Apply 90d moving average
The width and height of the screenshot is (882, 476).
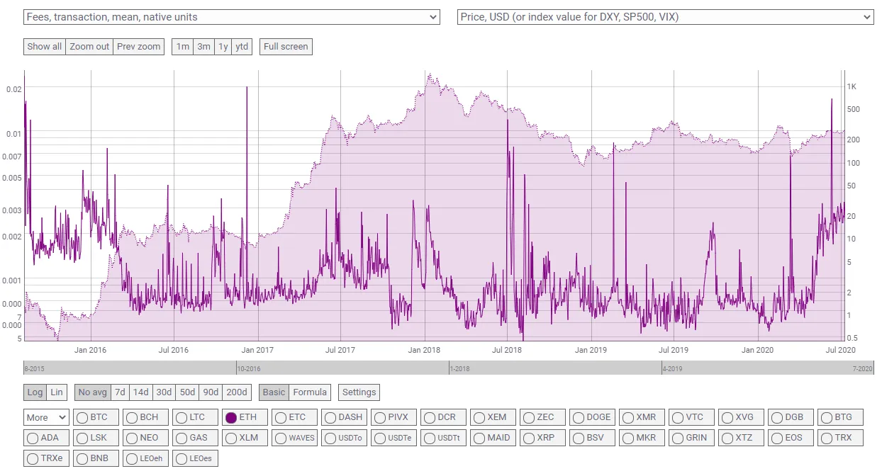(x=211, y=392)
